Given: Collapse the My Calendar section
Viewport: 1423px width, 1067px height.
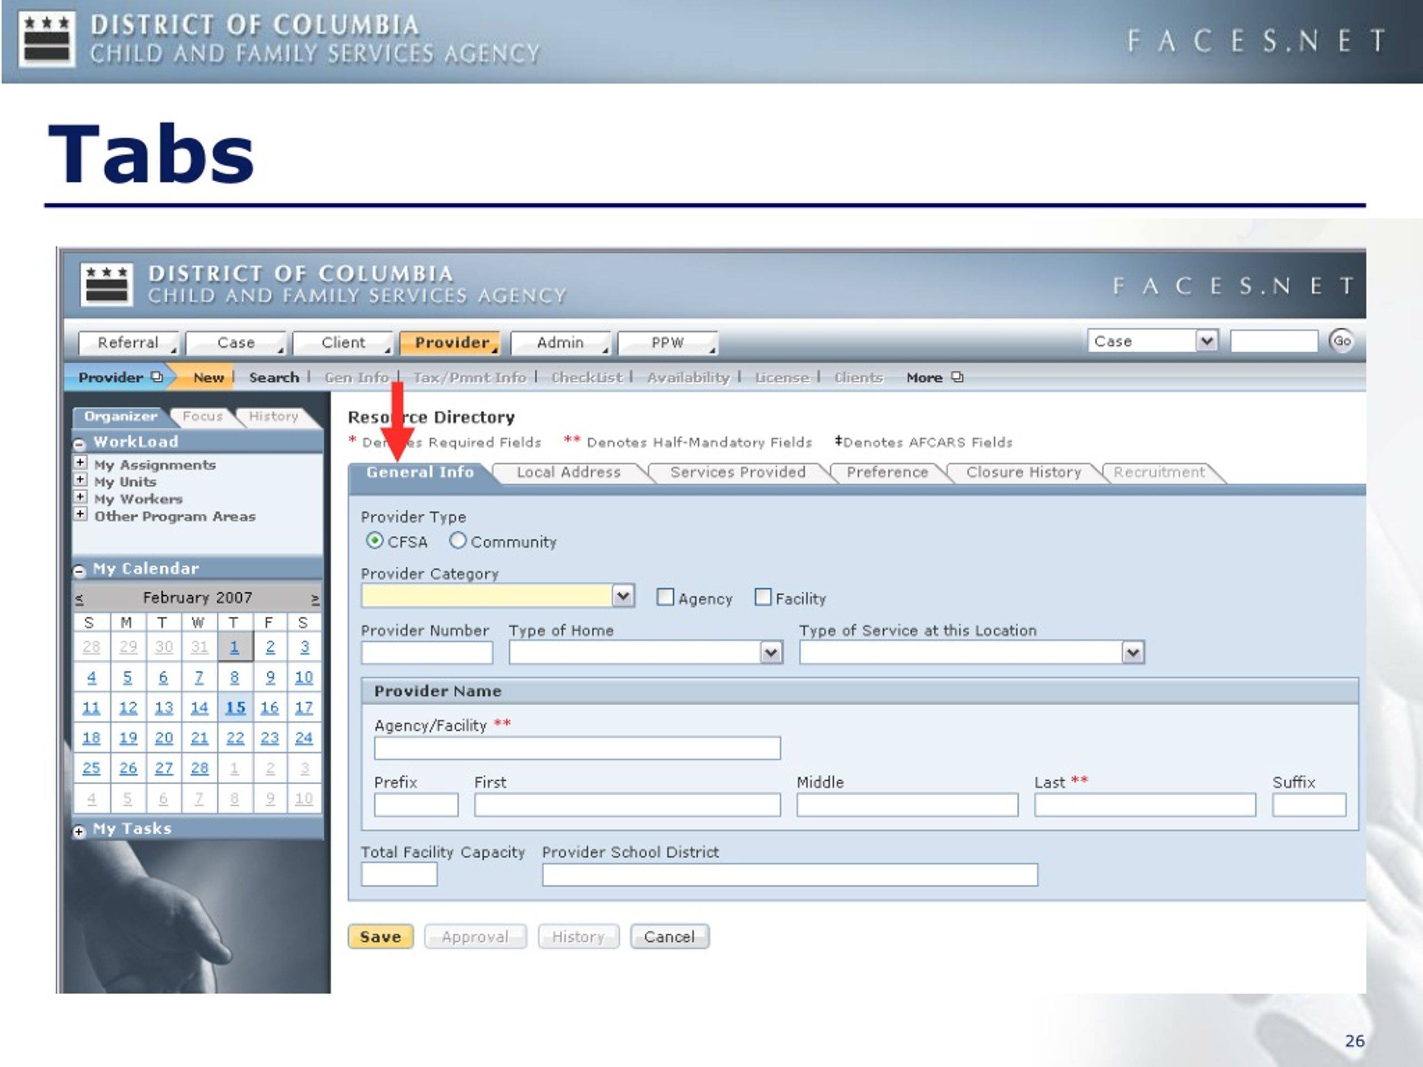Looking at the screenshot, I should pyautogui.click(x=80, y=571).
